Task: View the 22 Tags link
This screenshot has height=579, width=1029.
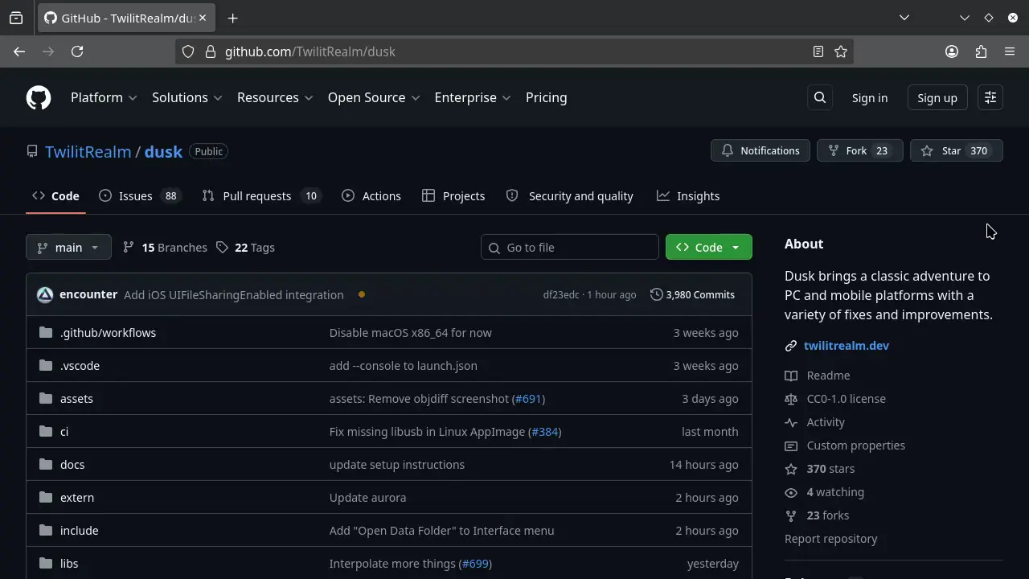Action: pos(245,248)
